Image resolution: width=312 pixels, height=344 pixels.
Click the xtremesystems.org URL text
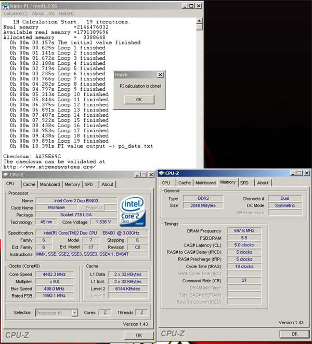tap(49, 167)
